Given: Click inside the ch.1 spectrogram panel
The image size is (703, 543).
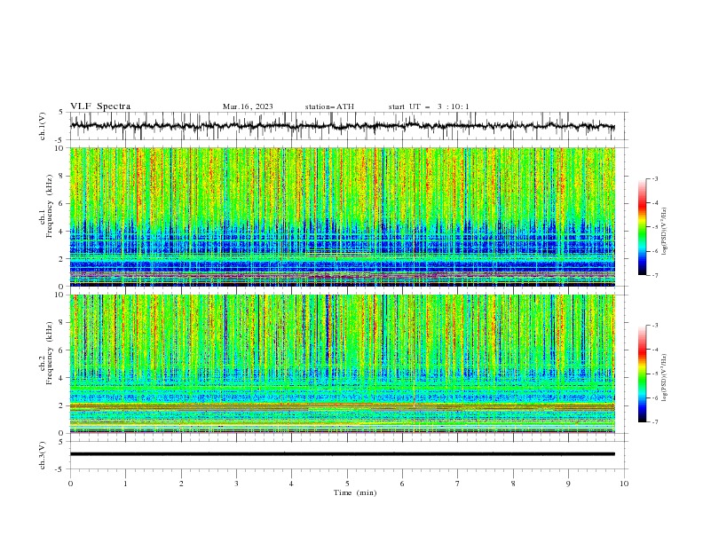Looking at the screenshot, I should [343, 216].
